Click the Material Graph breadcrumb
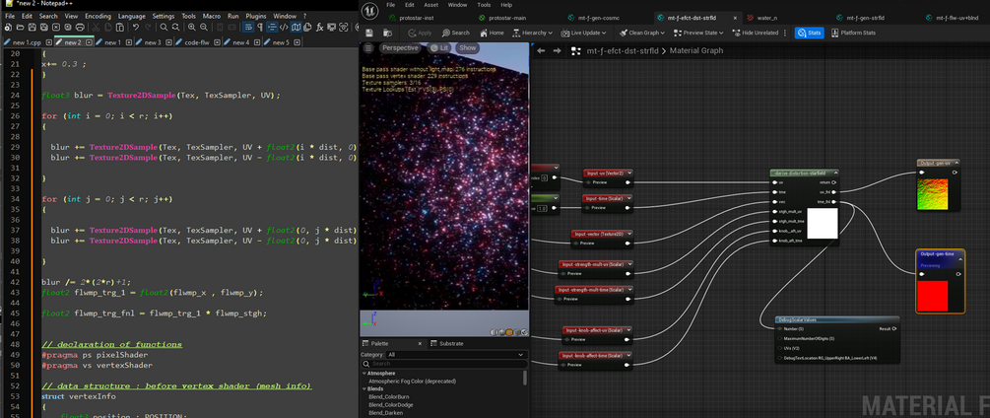This screenshot has width=990, height=418. (x=696, y=50)
